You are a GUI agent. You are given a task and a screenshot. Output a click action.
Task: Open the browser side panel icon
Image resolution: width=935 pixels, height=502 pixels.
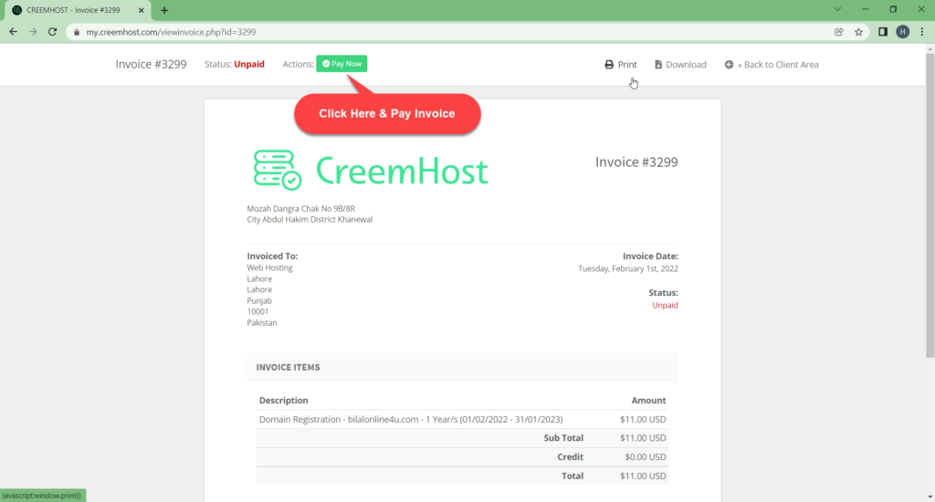point(883,32)
